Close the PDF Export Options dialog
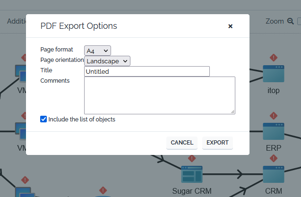Viewport: 301px width, 197px height. tap(231, 26)
